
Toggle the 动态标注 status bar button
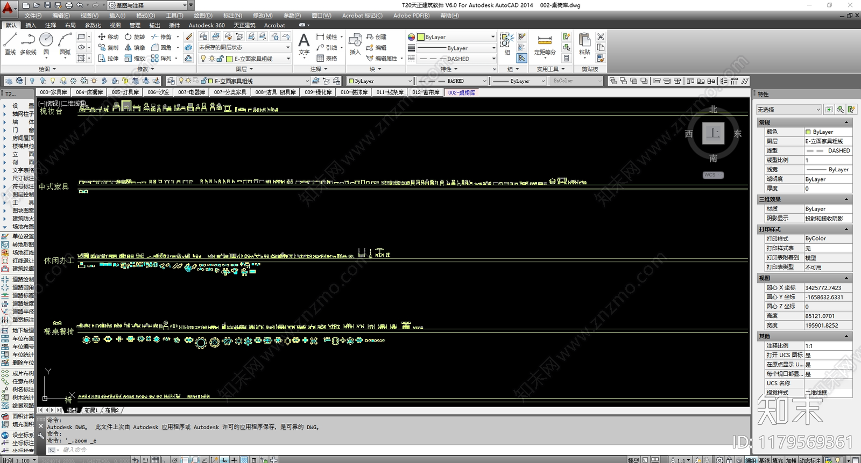(x=809, y=460)
